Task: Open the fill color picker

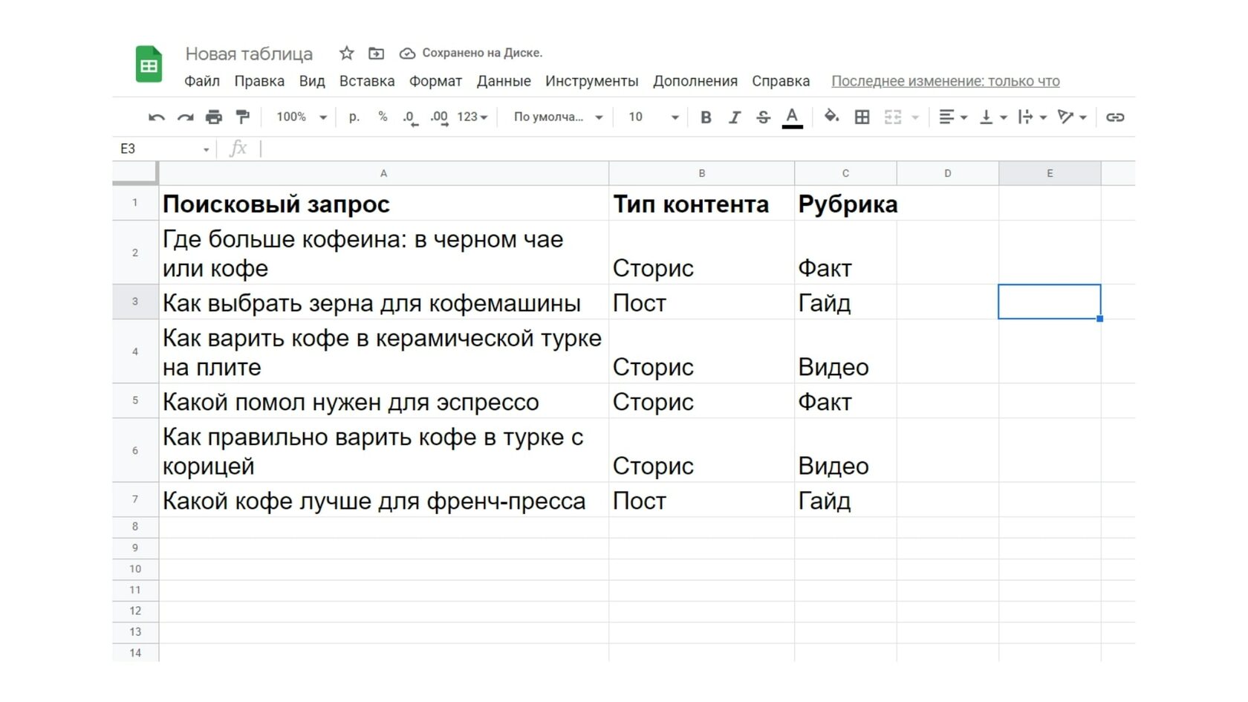Action: 831,117
